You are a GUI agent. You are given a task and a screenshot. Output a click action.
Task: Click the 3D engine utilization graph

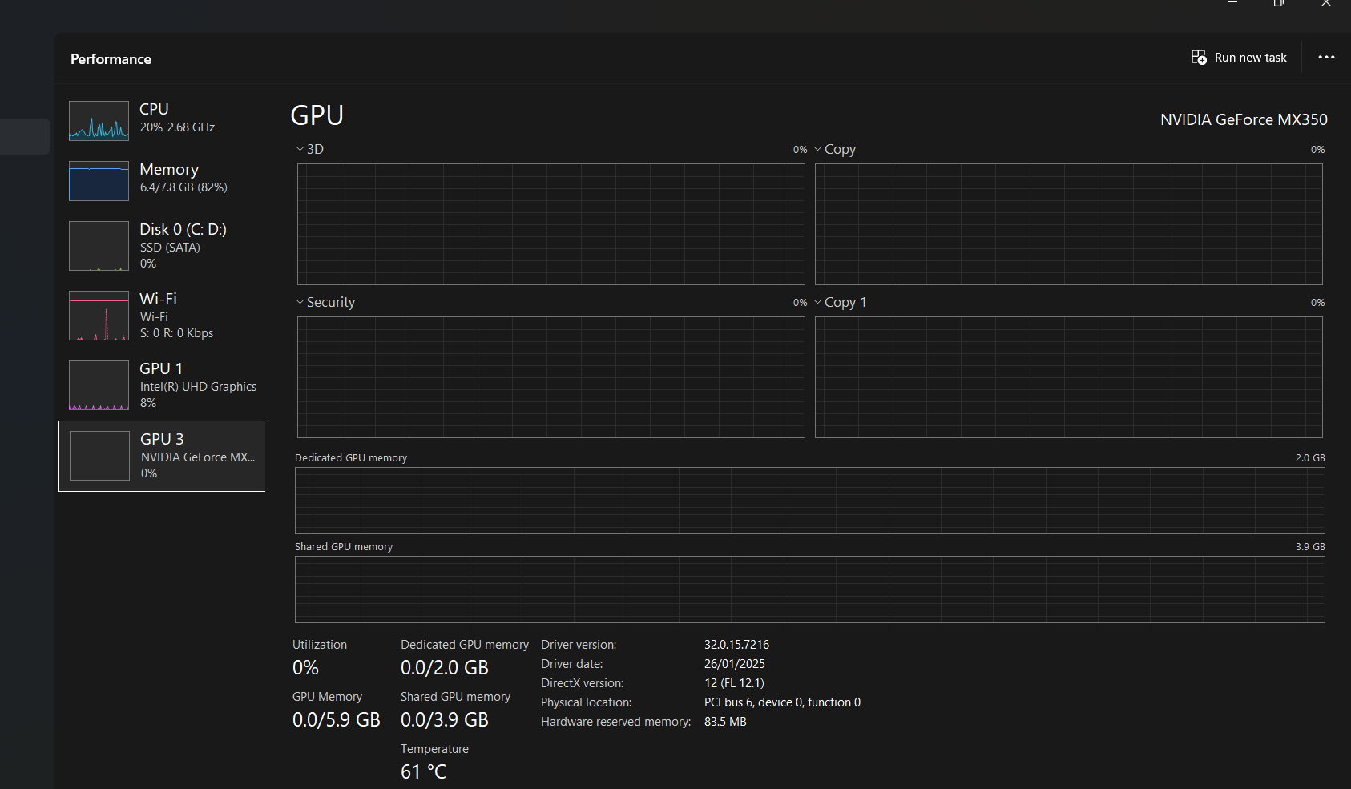click(550, 224)
